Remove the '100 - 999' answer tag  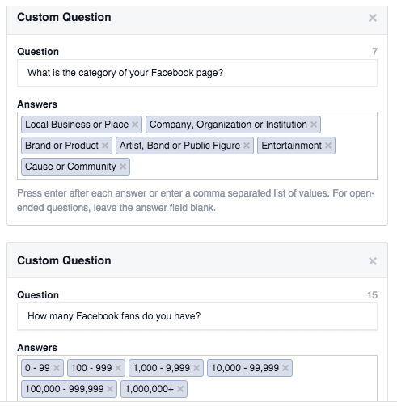118,368
